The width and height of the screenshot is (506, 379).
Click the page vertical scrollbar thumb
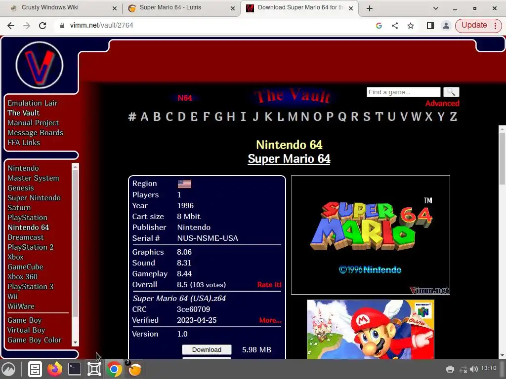pyautogui.click(x=502, y=158)
